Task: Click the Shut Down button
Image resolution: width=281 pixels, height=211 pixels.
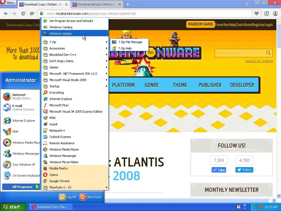Action: coord(91,197)
